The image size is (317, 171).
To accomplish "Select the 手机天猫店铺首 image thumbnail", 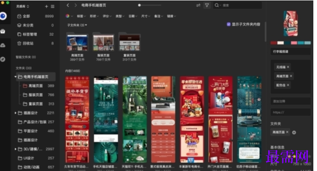I will coord(106,119).
